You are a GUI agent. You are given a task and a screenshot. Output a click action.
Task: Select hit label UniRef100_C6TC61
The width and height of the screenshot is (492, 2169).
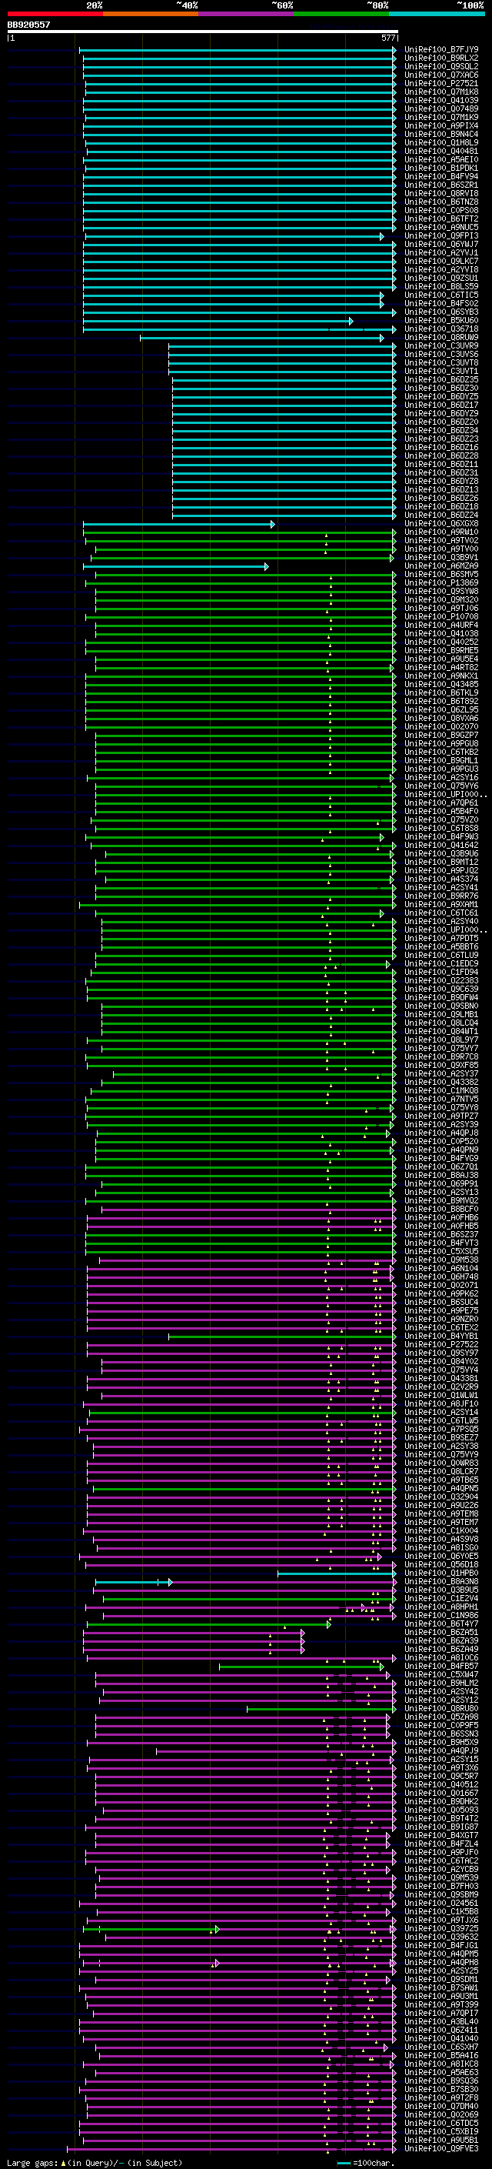click(x=441, y=913)
